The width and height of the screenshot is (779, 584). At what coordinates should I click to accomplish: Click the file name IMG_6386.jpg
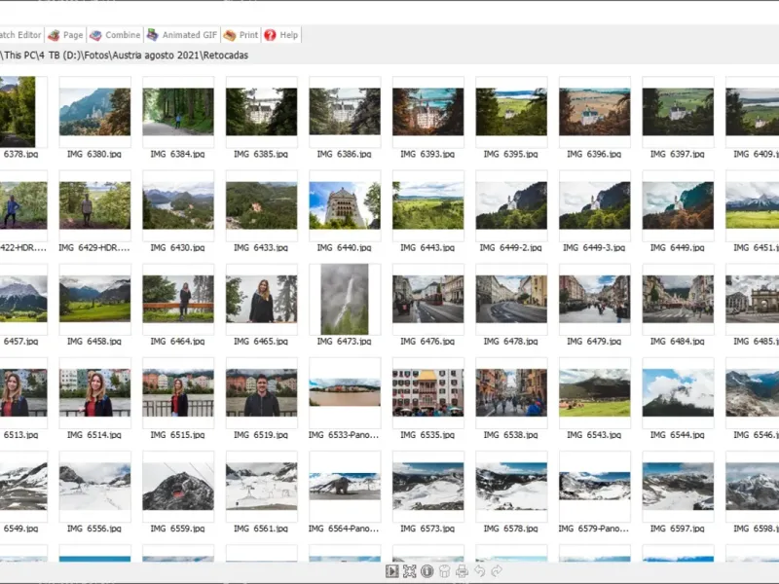tap(345, 154)
